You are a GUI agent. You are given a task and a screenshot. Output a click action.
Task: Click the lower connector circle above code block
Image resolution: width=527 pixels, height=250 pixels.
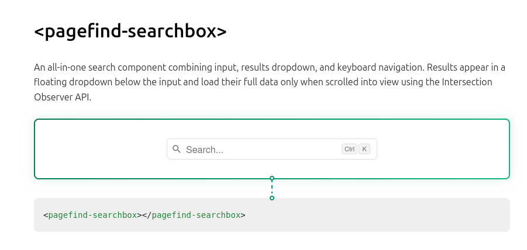point(272,198)
